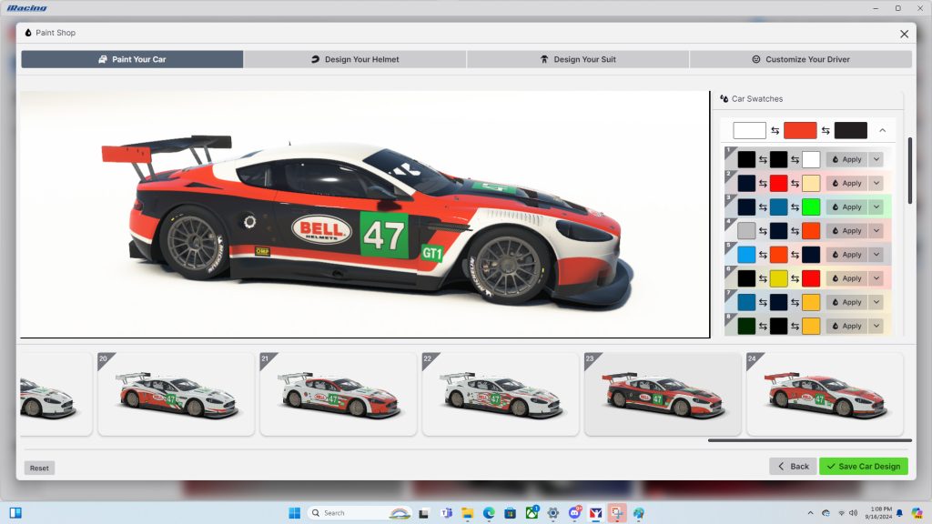932x524 pixels.
Task: Click the white active color swatch
Action: coord(749,130)
